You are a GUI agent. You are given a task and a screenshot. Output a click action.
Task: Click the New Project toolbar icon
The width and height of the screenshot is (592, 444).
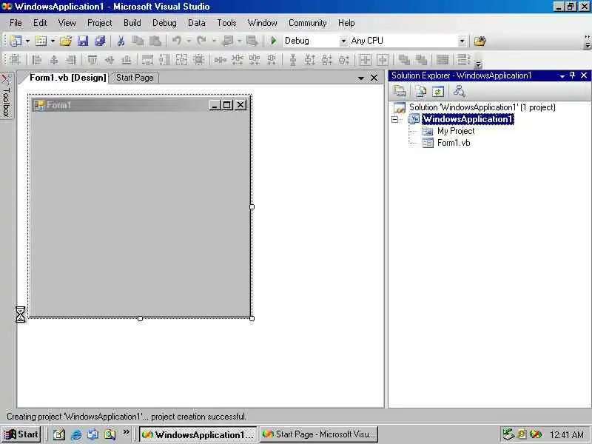(x=16, y=41)
